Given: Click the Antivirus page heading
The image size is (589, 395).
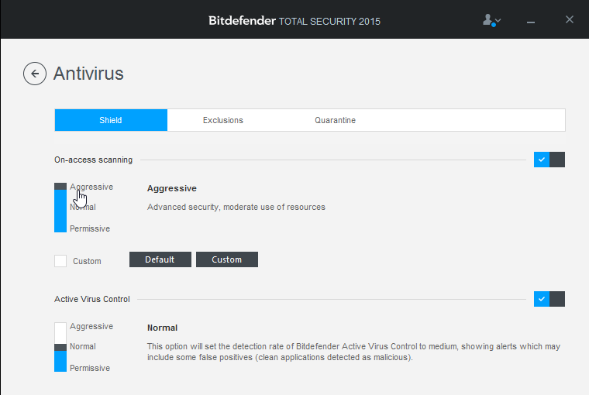Looking at the screenshot, I should click(88, 74).
